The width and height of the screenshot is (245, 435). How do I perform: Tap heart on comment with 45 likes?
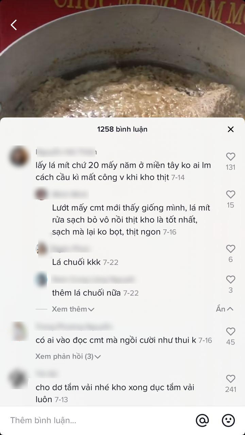point(231,331)
